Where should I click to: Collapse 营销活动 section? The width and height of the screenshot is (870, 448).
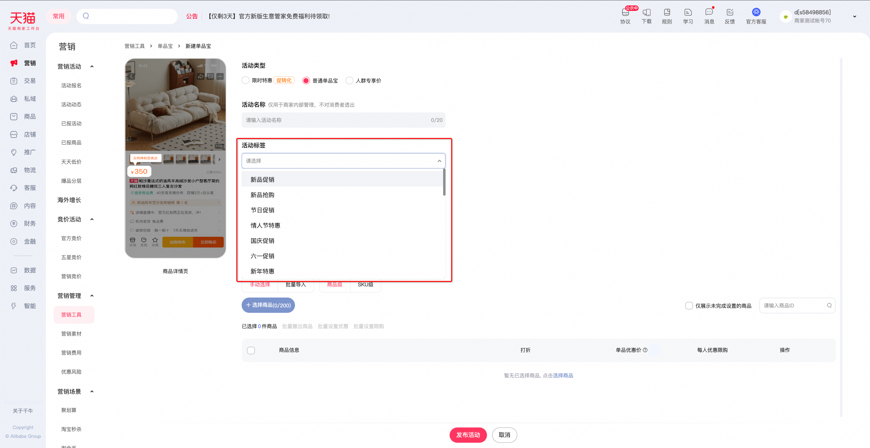(x=92, y=67)
